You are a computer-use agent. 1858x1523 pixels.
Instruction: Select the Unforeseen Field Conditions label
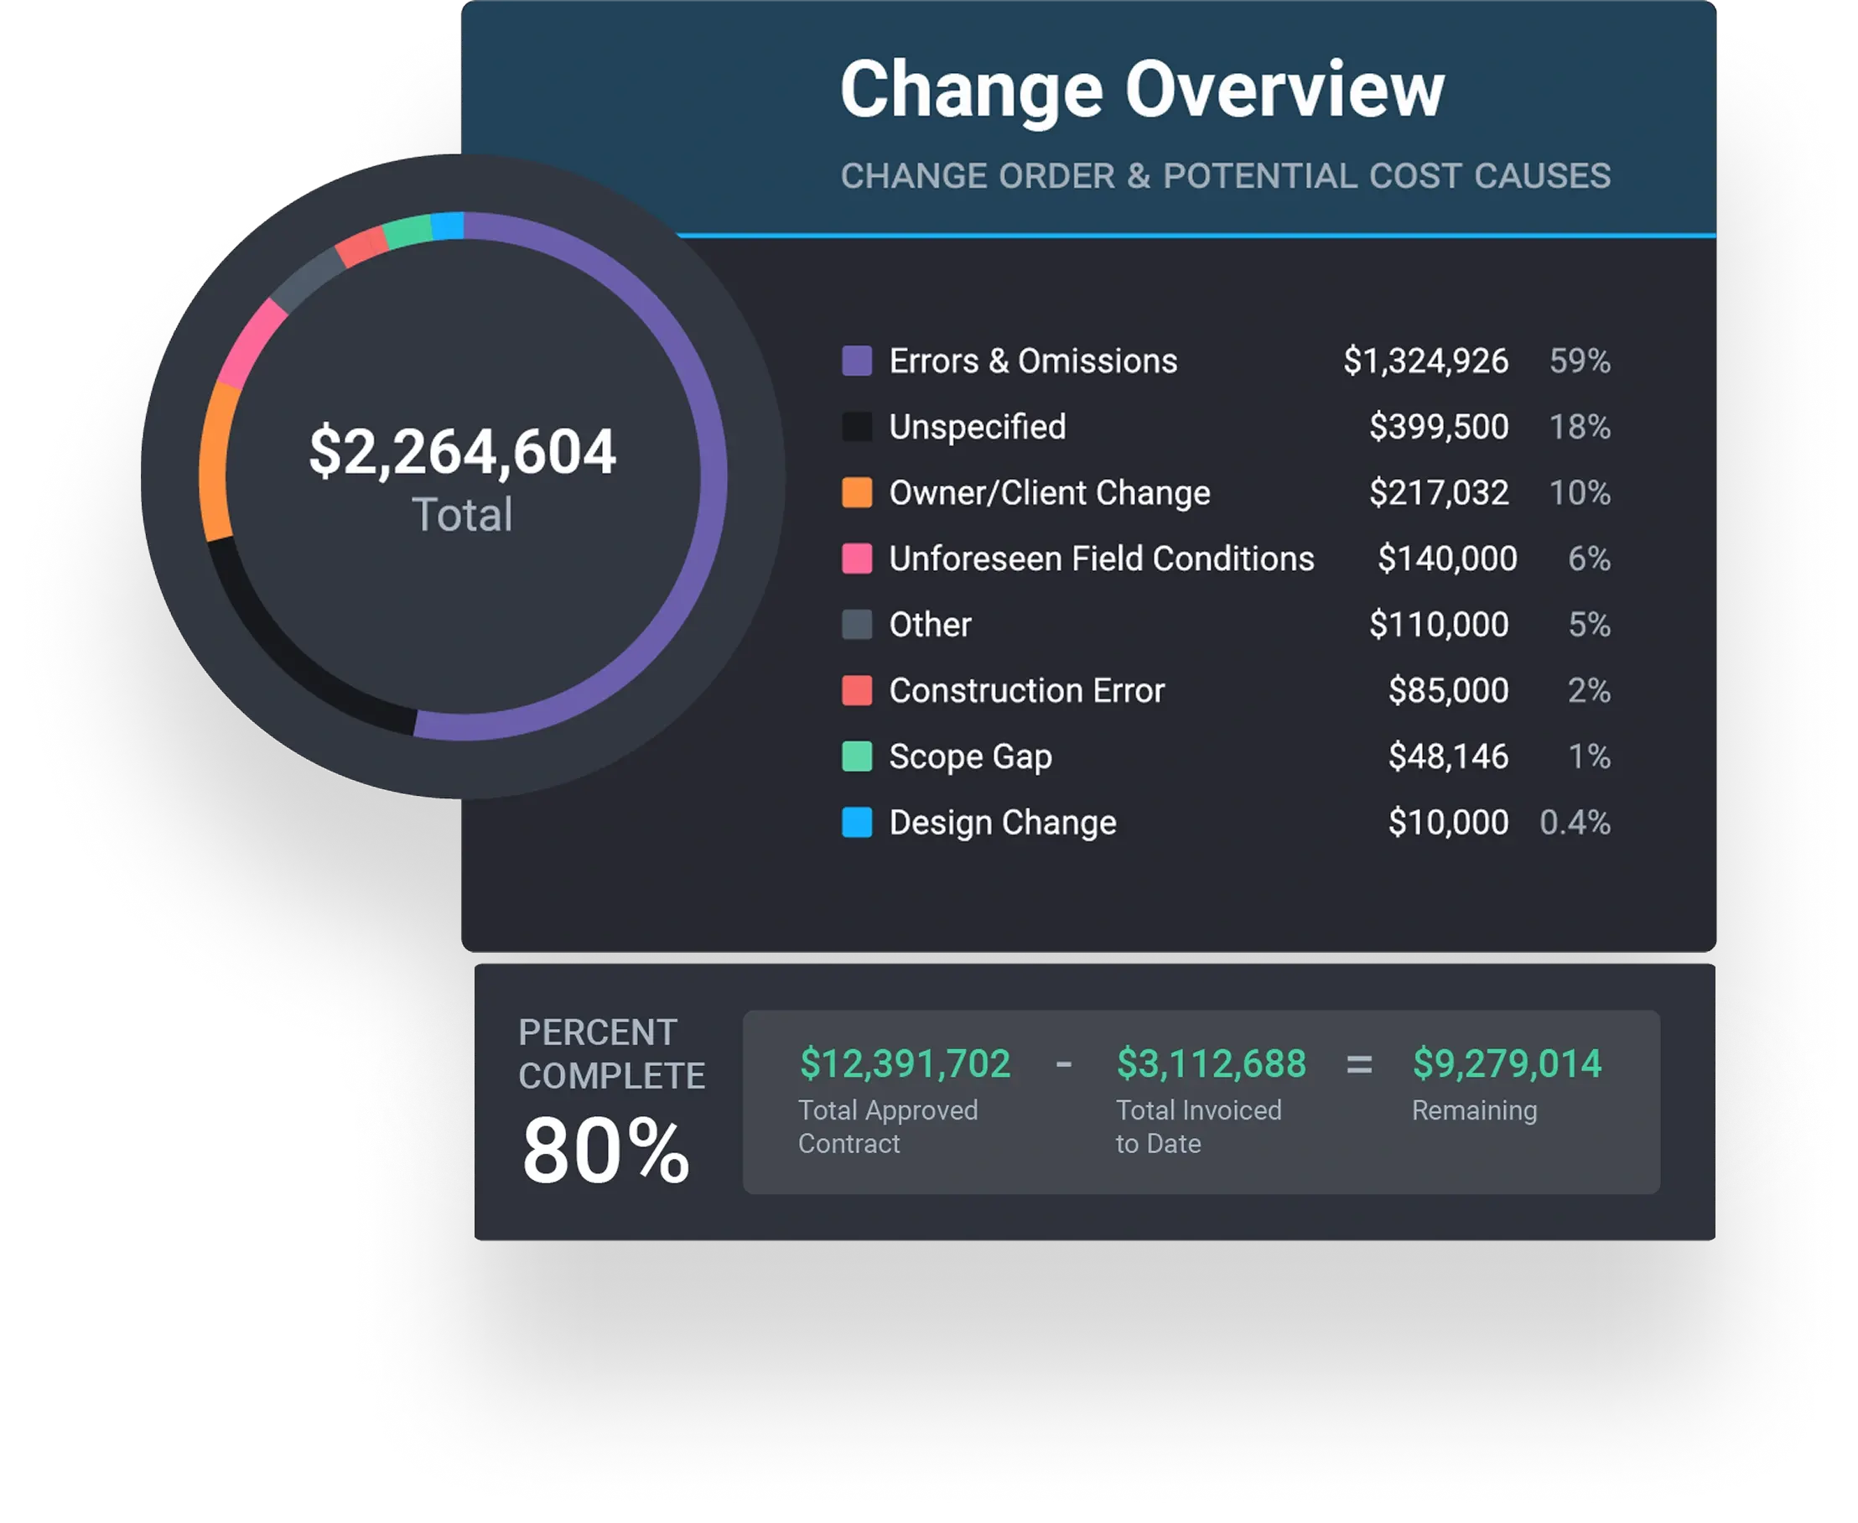(x=1101, y=559)
